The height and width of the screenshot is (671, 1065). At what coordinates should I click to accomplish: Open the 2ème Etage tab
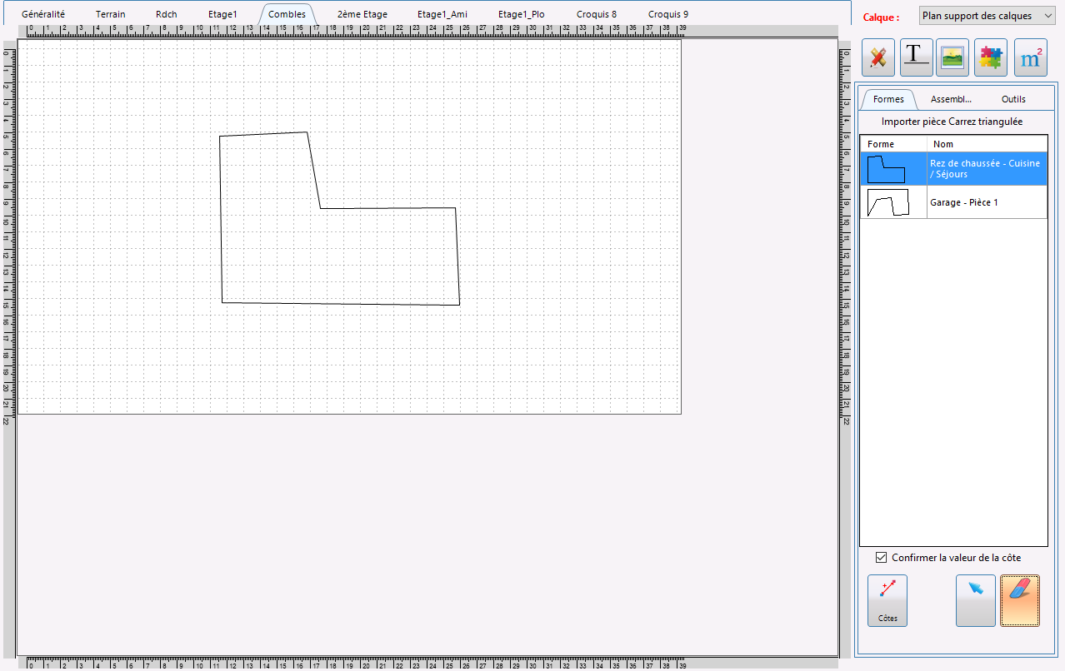362,14
